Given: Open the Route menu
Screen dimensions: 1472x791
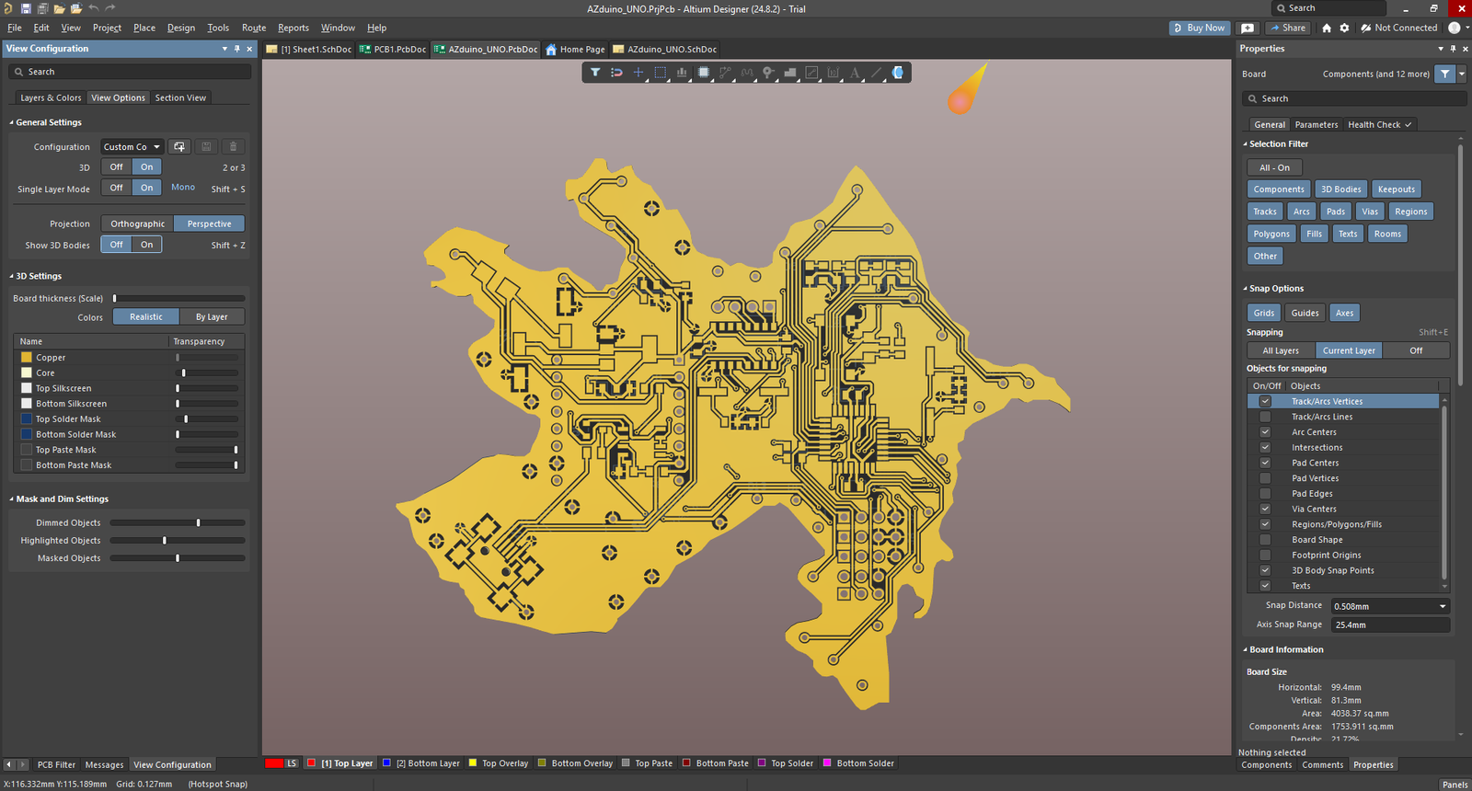Looking at the screenshot, I should tap(254, 28).
